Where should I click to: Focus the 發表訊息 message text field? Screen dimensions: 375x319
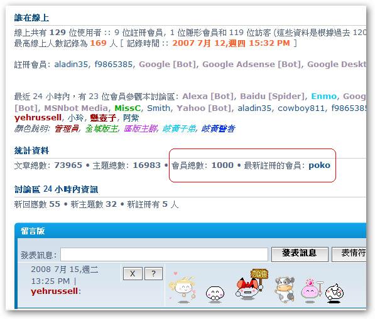click(164, 254)
